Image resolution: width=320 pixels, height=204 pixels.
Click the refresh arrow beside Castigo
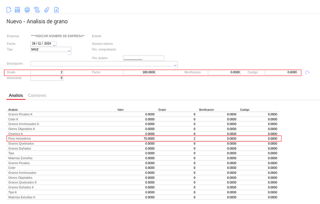tap(307, 72)
